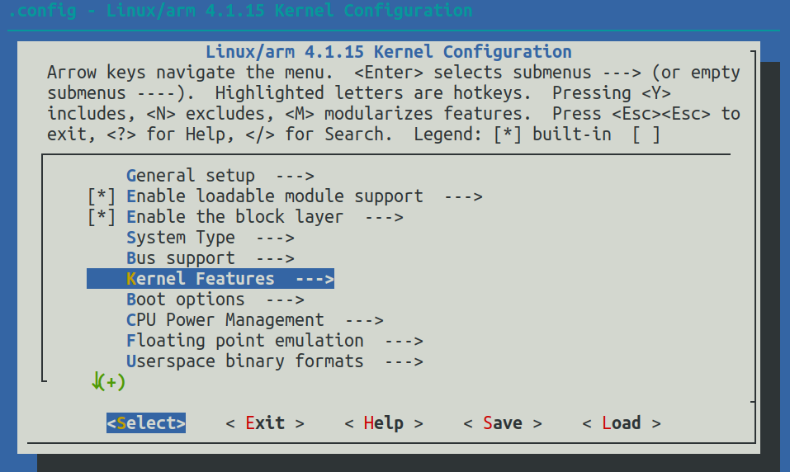This screenshot has width=790, height=472.
Task: Toggle Enable loadable module support checkbox
Action: coord(102,196)
